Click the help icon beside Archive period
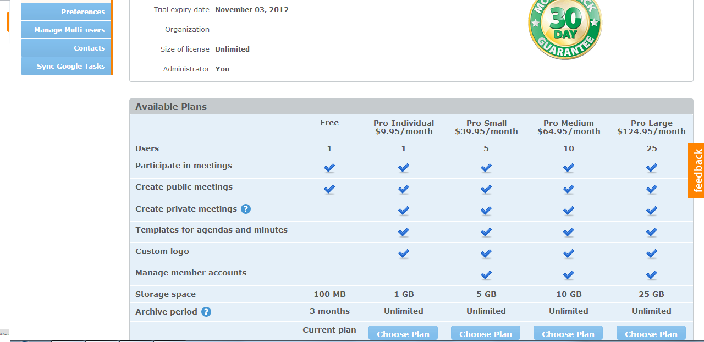This screenshot has height=342, width=704. [206, 312]
